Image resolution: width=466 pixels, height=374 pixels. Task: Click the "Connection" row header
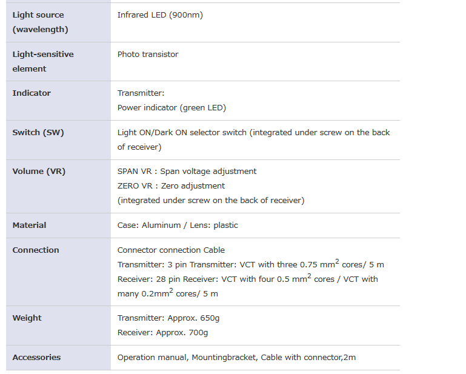[x=36, y=250]
